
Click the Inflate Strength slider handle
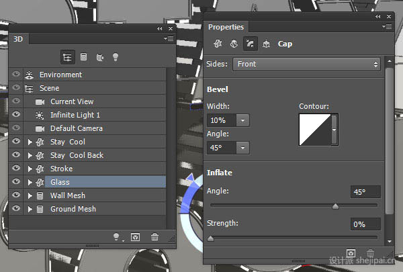(x=210, y=238)
